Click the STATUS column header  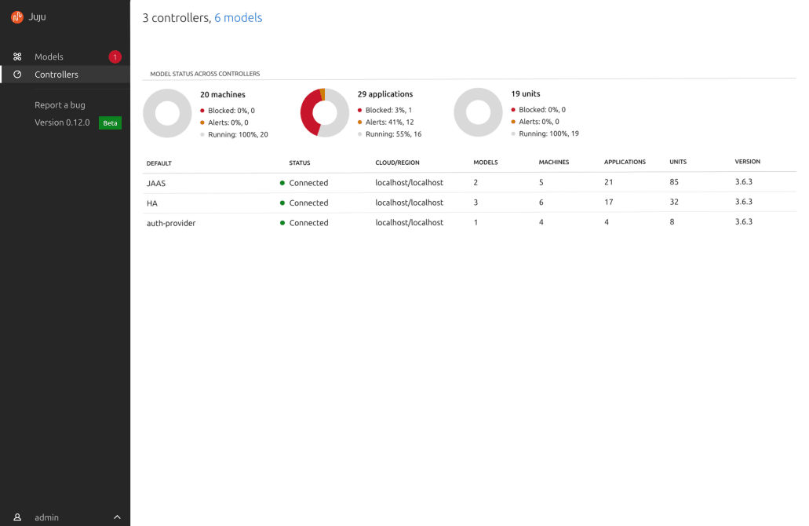tap(300, 163)
